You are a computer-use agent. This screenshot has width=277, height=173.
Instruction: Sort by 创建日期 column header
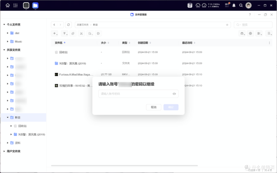point(143,43)
